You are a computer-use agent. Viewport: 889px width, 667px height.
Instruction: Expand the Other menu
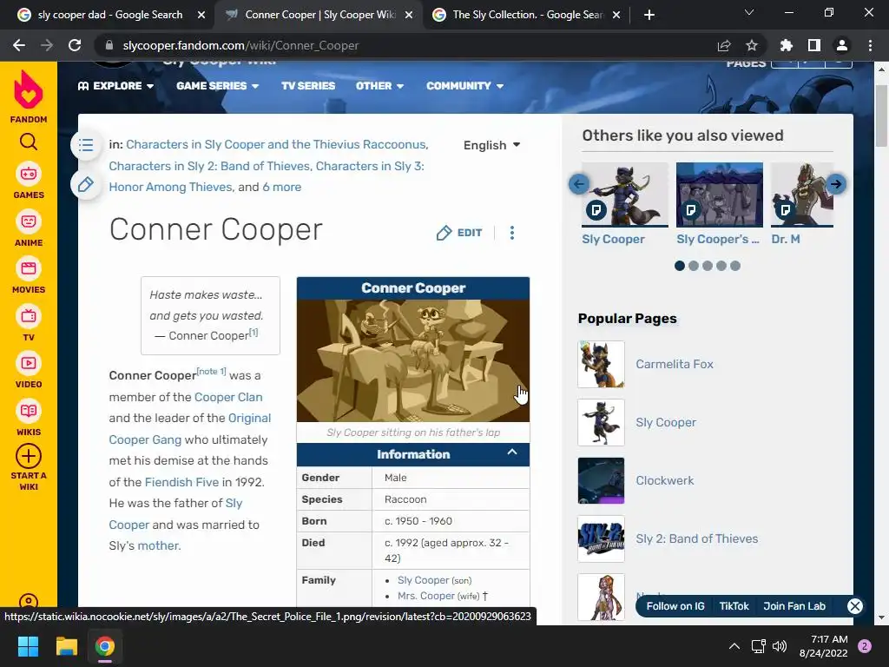click(x=380, y=86)
